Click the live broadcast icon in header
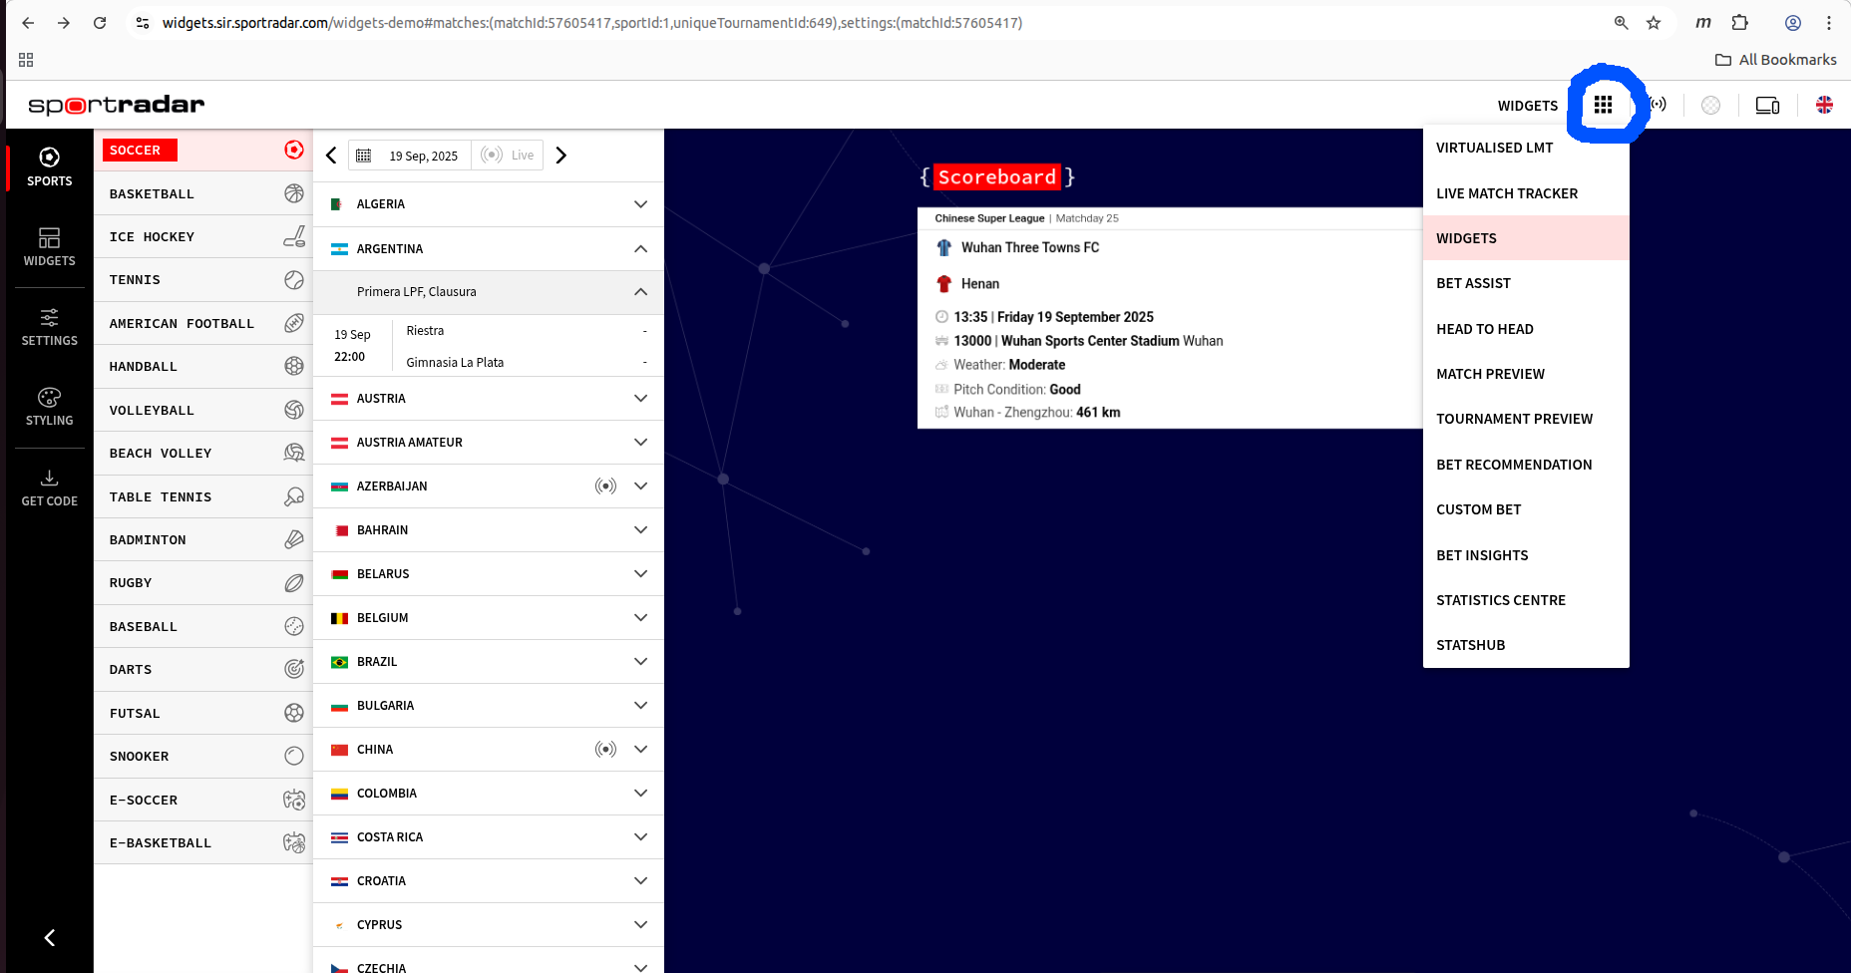 pyautogui.click(x=1658, y=105)
